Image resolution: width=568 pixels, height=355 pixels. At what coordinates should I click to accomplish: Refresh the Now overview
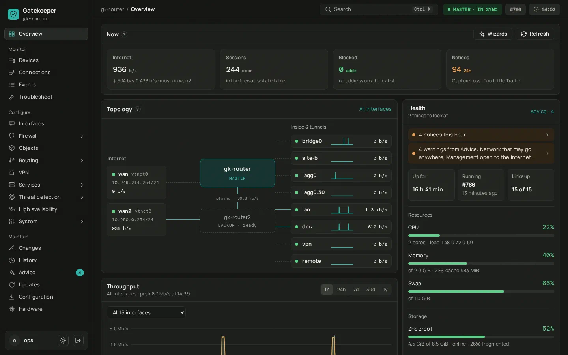pos(535,34)
